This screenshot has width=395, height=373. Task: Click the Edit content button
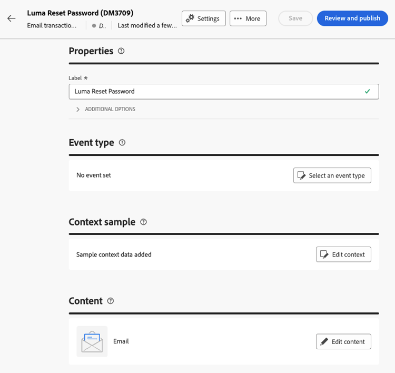tap(343, 341)
